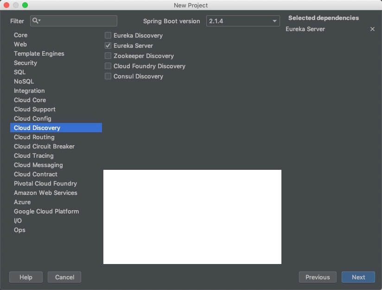The width and height of the screenshot is (382, 290).
Task: Select the Cloud Contract category
Action: tap(56, 174)
